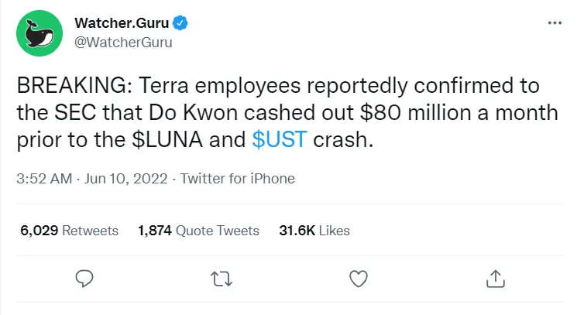577x315 pixels.
Task: Click the reply speech bubble icon
Action: point(84,279)
